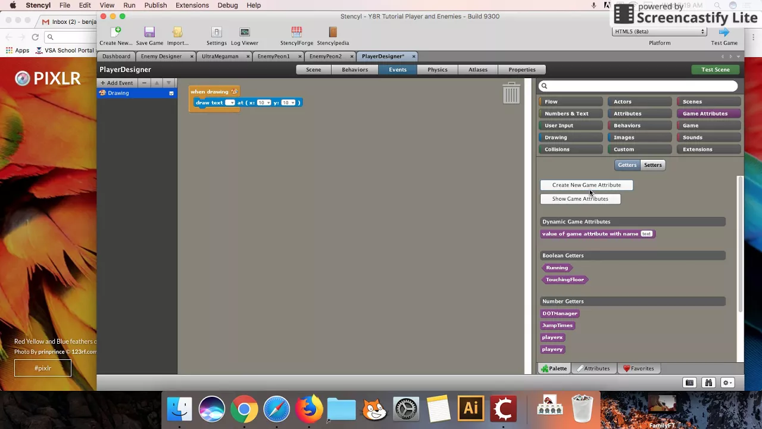The height and width of the screenshot is (429, 762).
Task: Open Finder from the Dock
Action: pyautogui.click(x=179, y=409)
